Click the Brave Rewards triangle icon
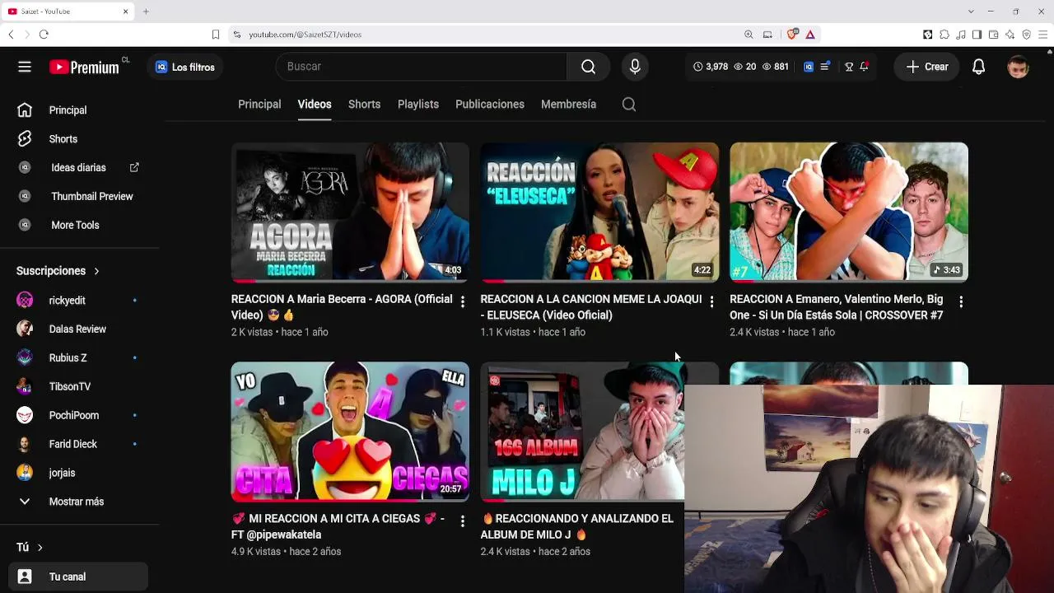1054x593 pixels. [810, 35]
